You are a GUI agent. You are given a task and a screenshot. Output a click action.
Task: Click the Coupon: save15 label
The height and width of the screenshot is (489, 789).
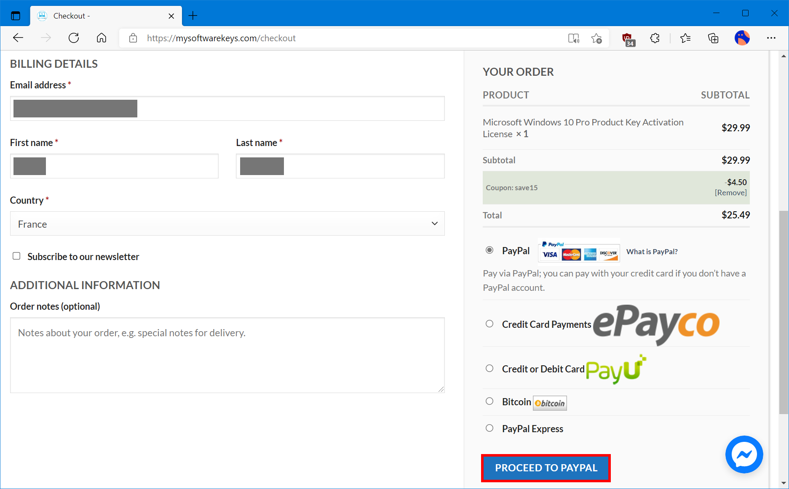[512, 188]
